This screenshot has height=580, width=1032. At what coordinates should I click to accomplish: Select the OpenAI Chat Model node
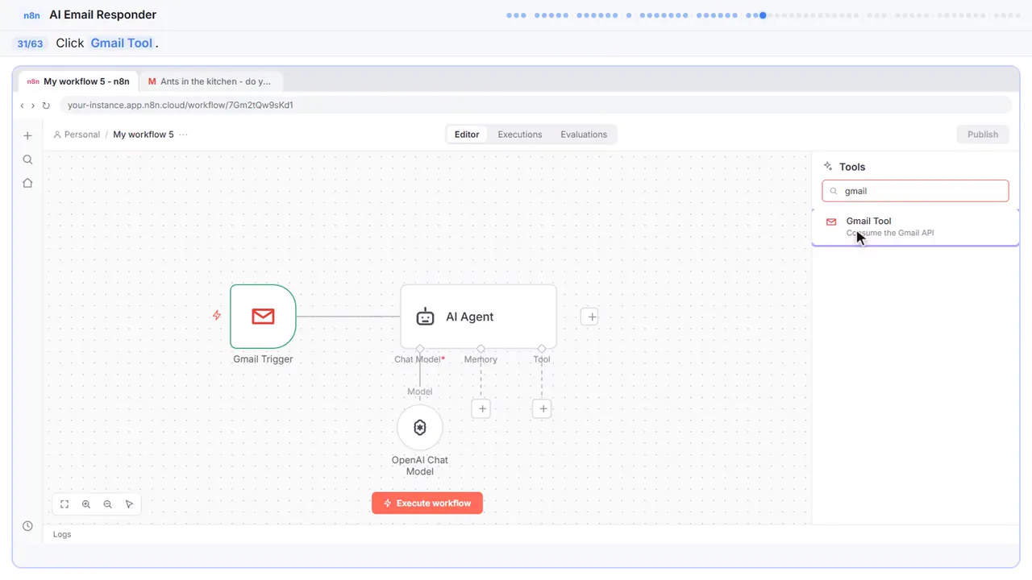420,428
